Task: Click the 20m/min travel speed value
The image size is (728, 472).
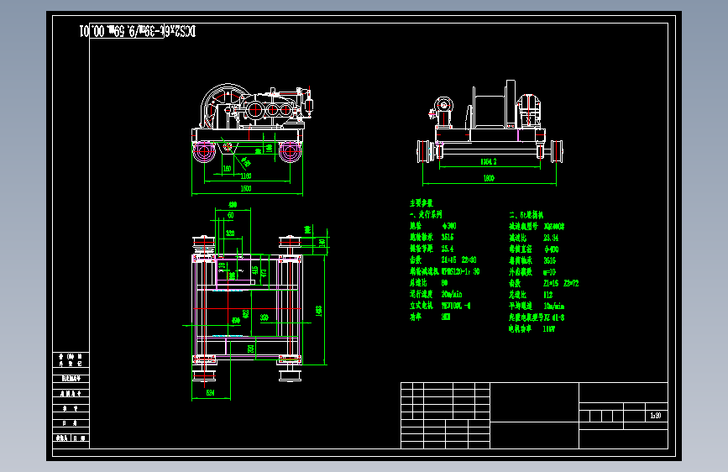Action: [452, 294]
